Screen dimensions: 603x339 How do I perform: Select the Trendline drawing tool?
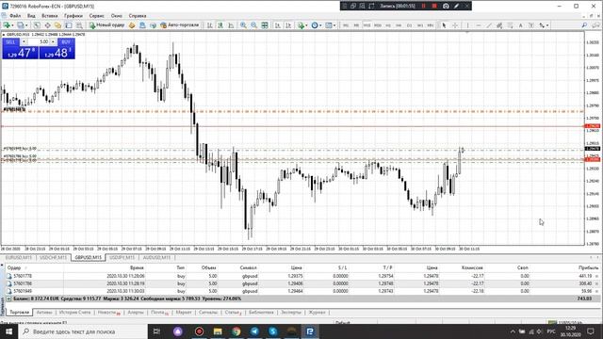click(x=489, y=25)
